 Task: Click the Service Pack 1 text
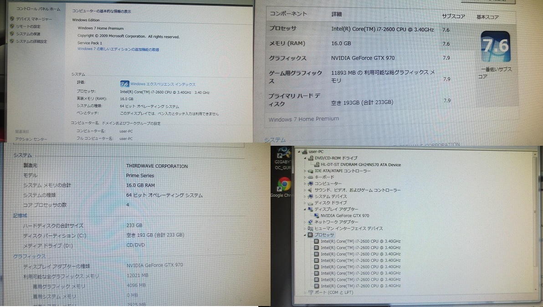(90, 43)
